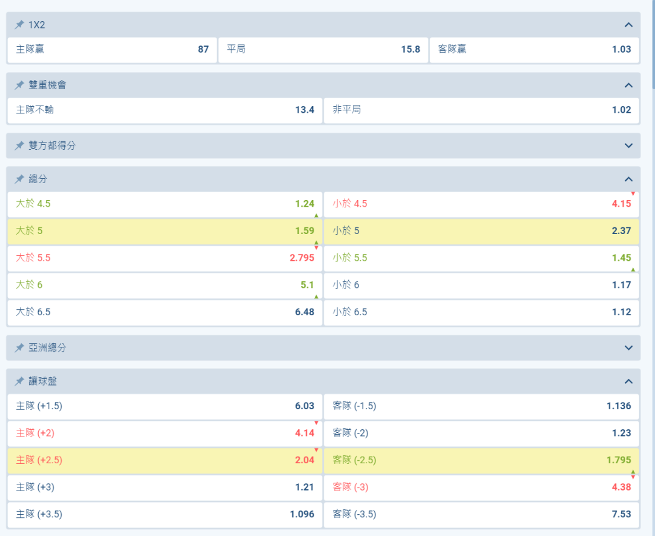This screenshot has width=655, height=536.
Task: Collapse the 讓球盤 section chevron
Action: (628, 381)
